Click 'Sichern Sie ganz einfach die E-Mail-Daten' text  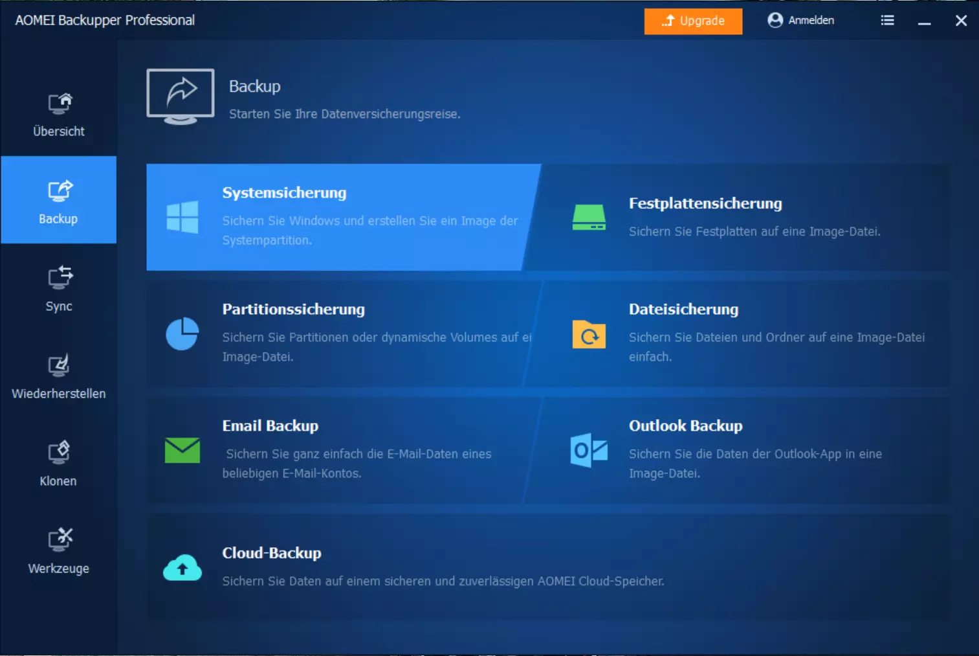click(357, 464)
